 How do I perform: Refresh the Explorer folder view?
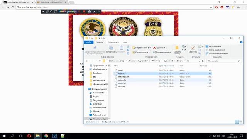coord(203,61)
